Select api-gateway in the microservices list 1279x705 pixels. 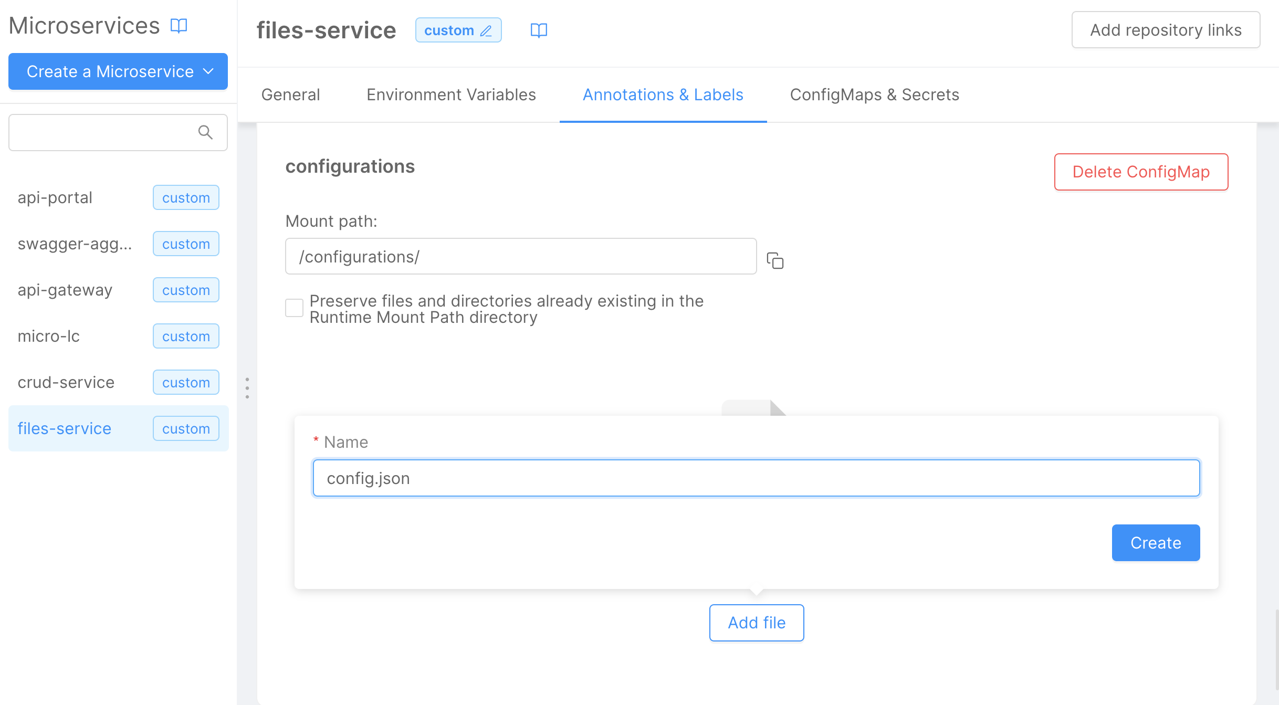[x=65, y=290]
